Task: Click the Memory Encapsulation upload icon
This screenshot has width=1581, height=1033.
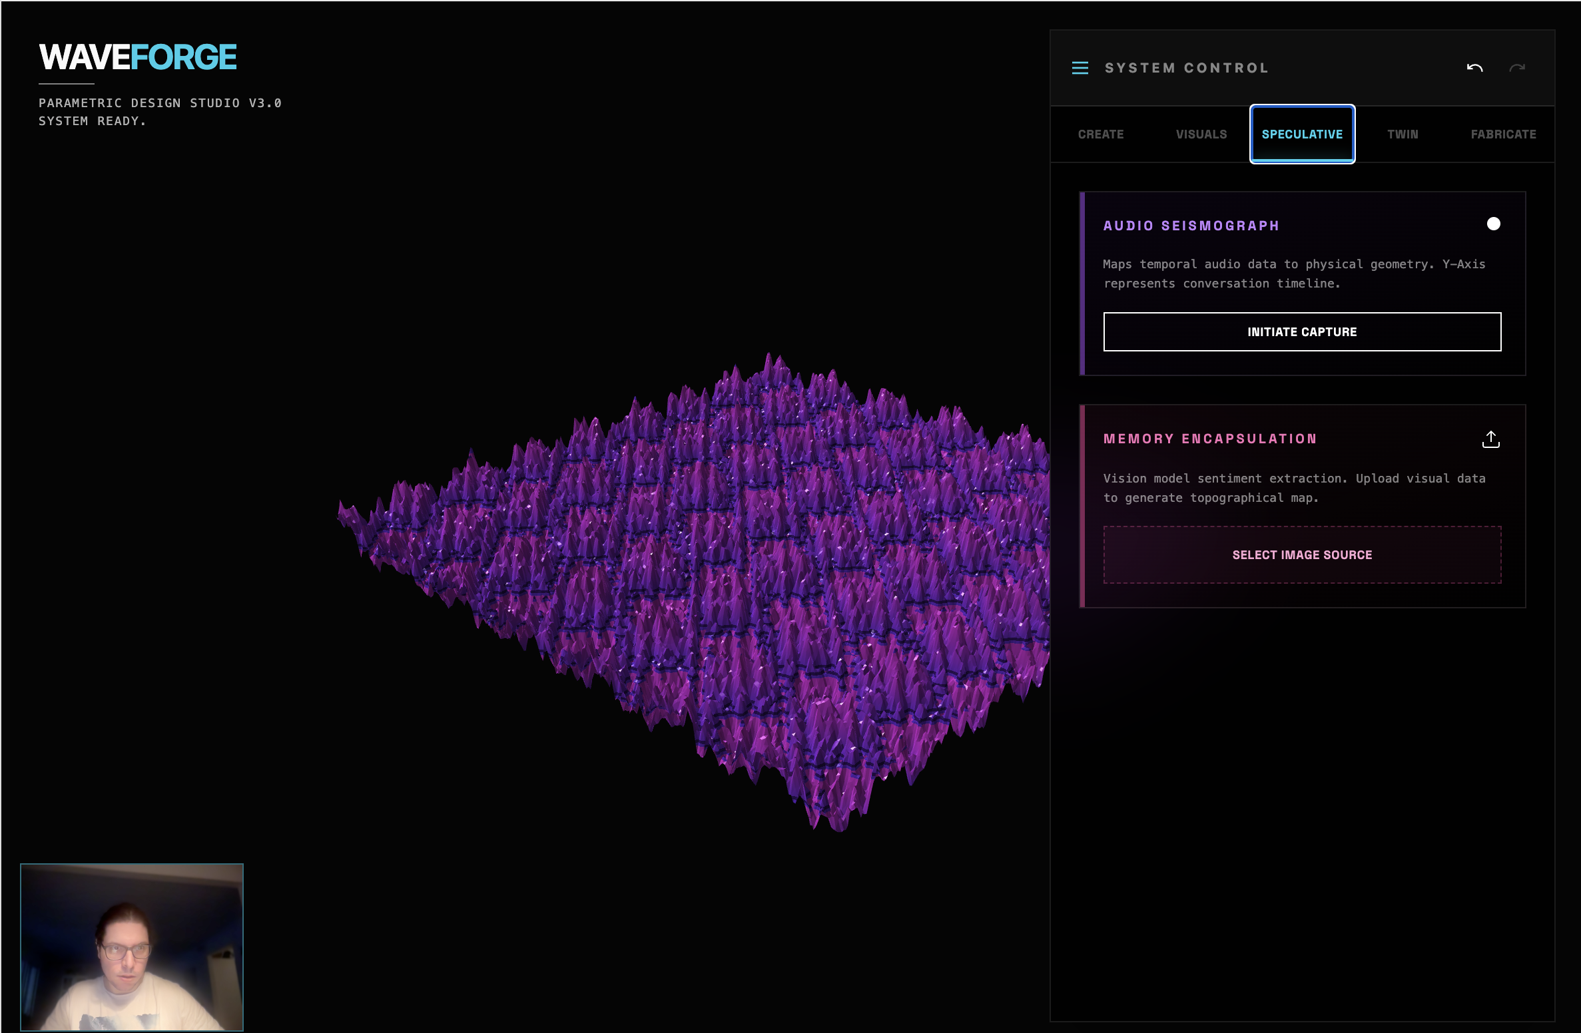Action: tap(1490, 439)
